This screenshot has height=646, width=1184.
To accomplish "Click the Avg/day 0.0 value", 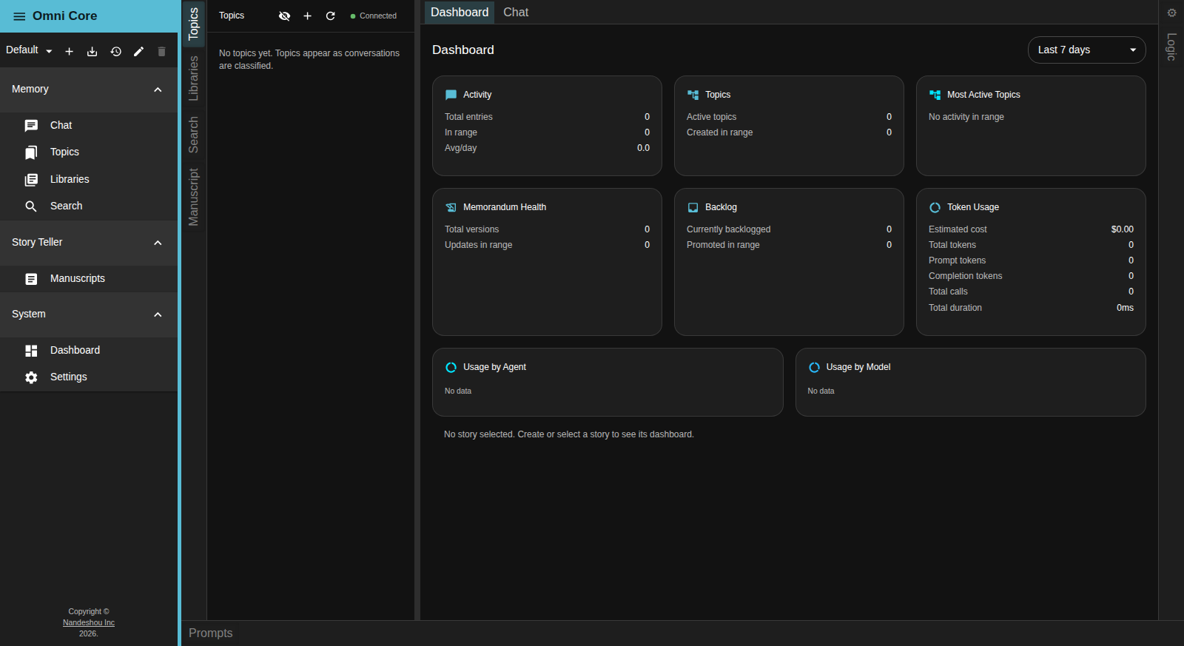I will click(x=643, y=148).
